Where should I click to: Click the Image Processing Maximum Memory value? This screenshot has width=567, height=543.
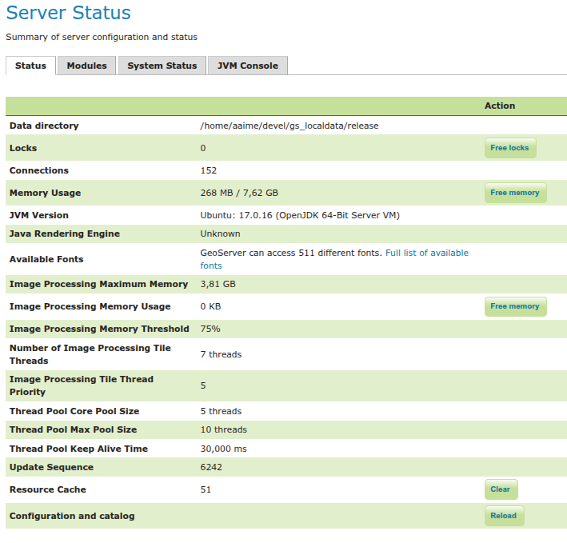click(x=218, y=284)
